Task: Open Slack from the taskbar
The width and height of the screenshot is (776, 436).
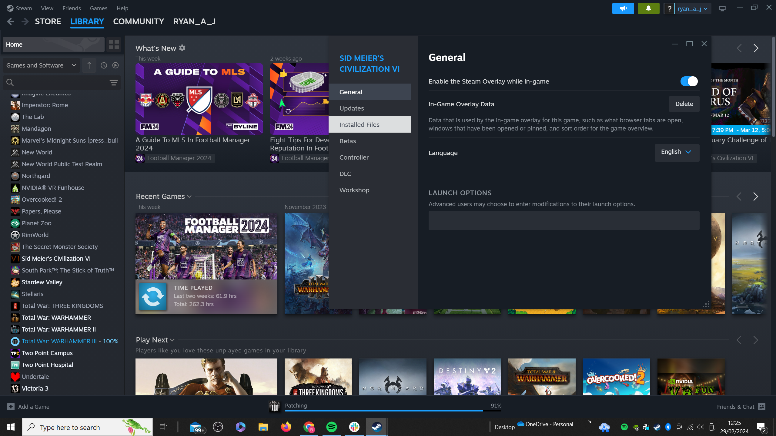Action: click(354, 427)
